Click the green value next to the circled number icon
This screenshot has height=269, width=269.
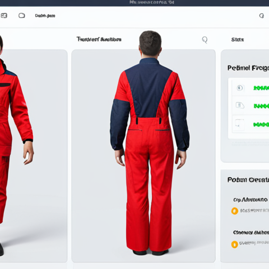point(261,88)
